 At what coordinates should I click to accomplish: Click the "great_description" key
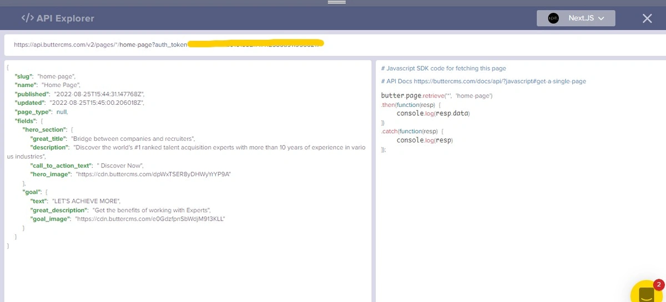pyautogui.click(x=59, y=210)
